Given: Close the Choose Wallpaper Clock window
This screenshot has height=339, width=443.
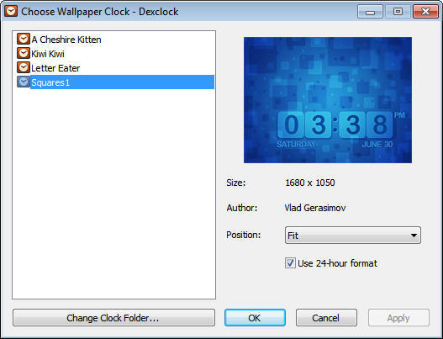Looking at the screenshot, I should (x=425, y=12).
